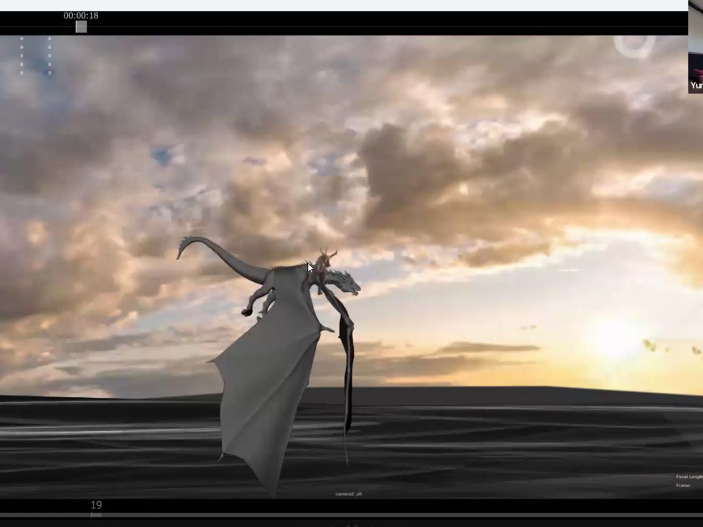Click the 00:00:18 timecode label
Screen dimensions: 703x527
[x=81, y=15]
